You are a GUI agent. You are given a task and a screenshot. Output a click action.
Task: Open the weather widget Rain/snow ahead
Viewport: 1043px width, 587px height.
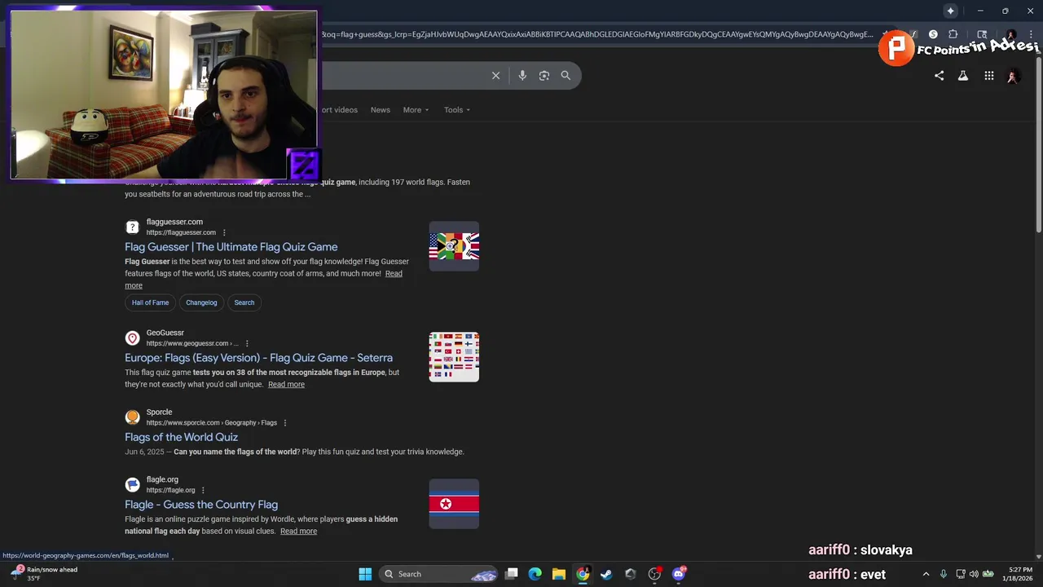(x=44, y=574)
